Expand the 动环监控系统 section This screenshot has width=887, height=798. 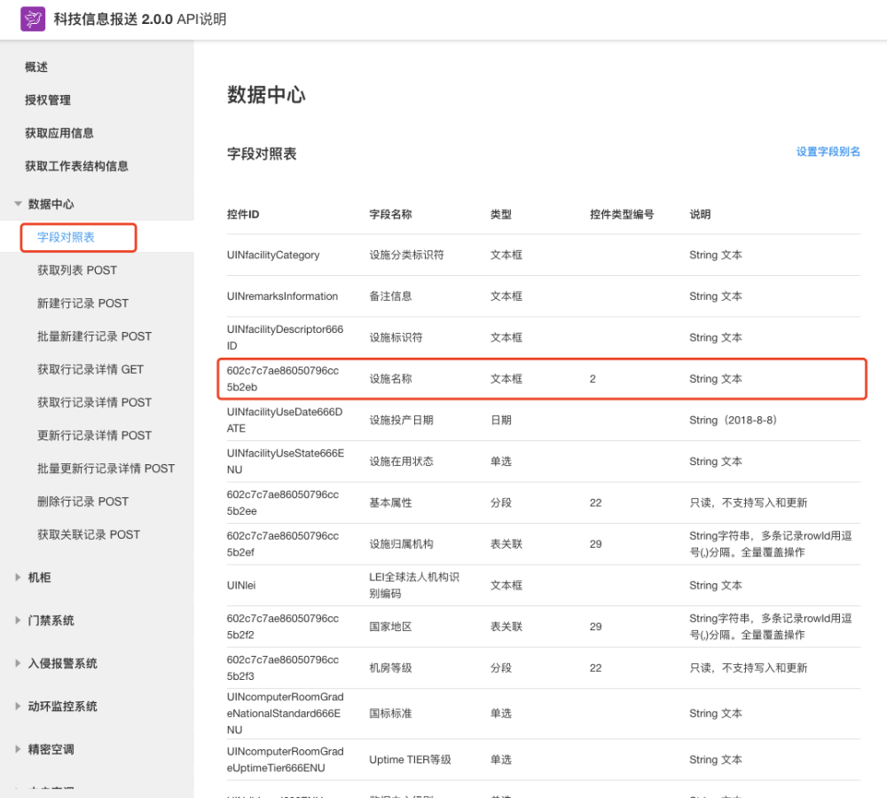tap(18, 707)
